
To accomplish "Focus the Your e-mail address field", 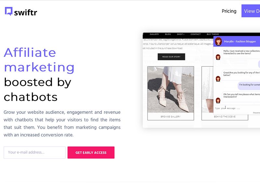I will pyautogui.click(x=35, y=152).
